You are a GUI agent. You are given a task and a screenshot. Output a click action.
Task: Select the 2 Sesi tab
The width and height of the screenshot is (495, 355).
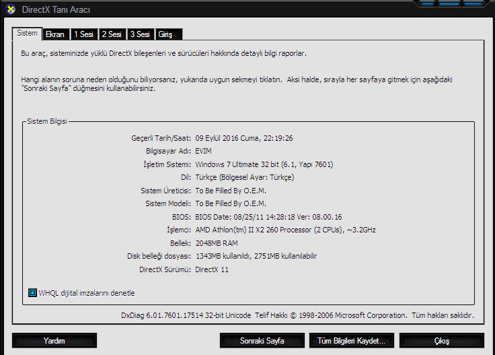click(112, 34)
